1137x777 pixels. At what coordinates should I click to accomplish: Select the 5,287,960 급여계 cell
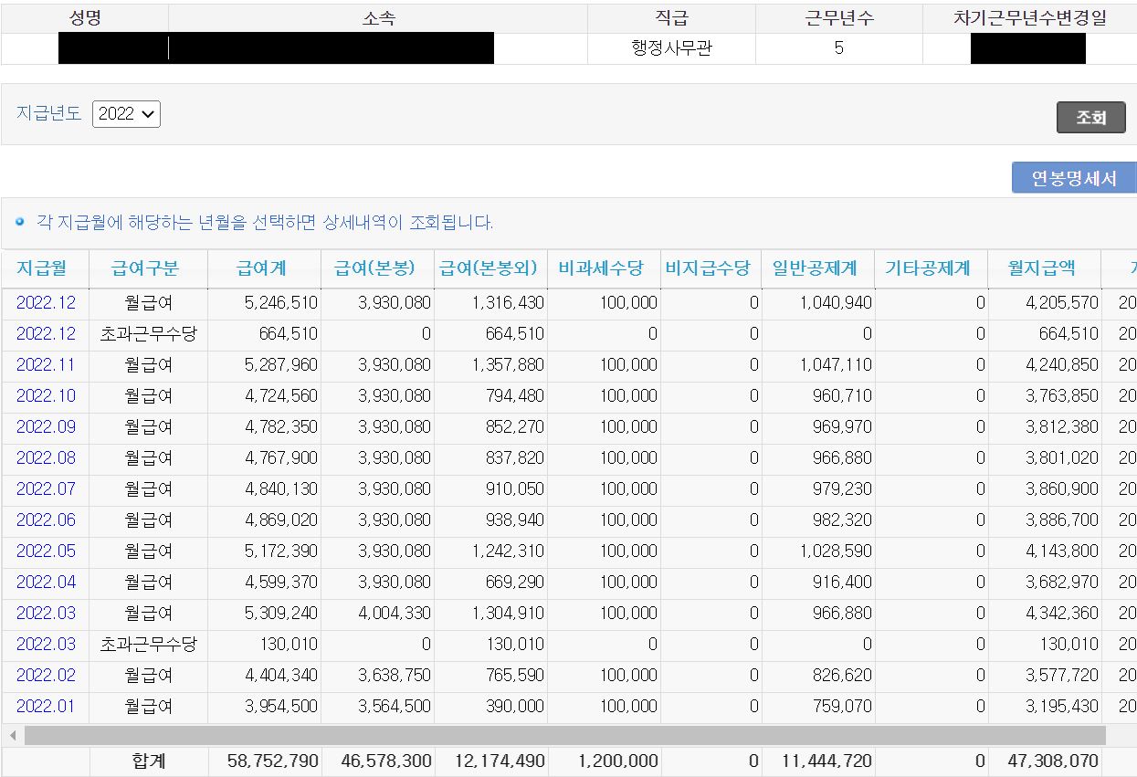tap(265, 364)
